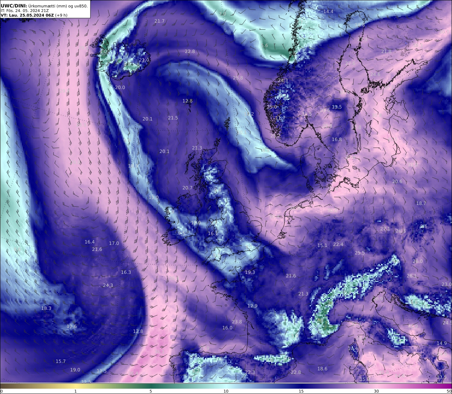Select the 25.8 value on the map
The height and width of the screenshot is (394, 452).
coord(238,78)
